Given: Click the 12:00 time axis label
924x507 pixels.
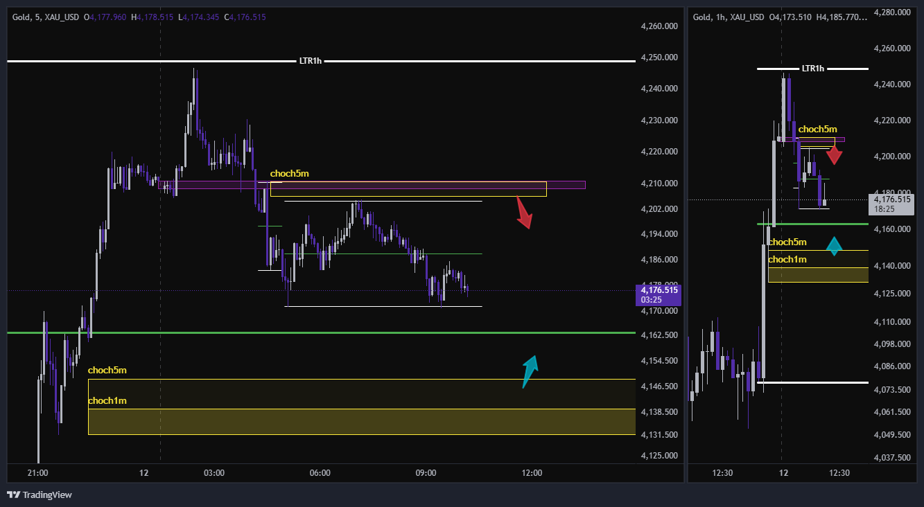Looking at the screenshot, I should pyautogui.click(x=532, y=473).
